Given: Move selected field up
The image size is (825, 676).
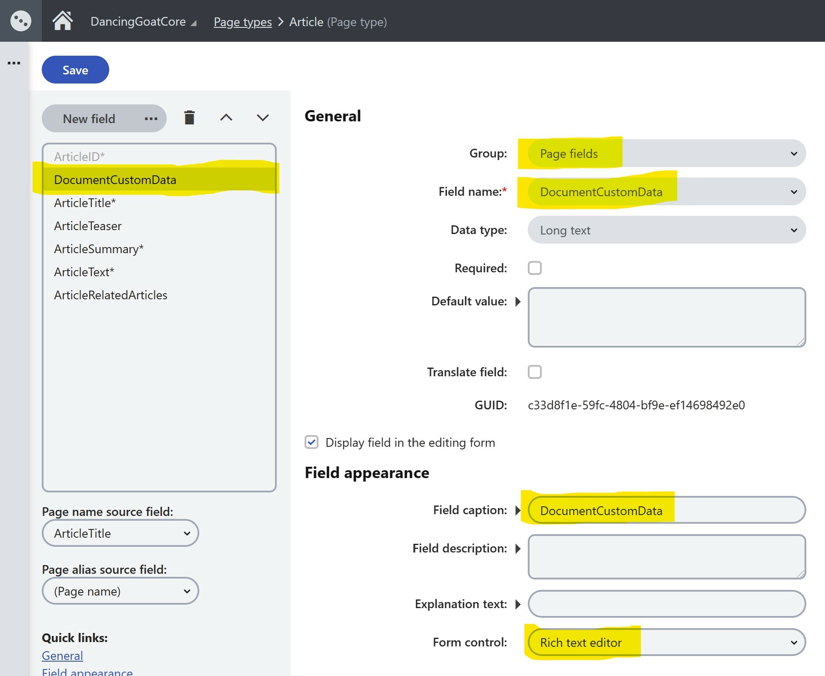Looking at the screenshot, I should (x=226, y=117).
